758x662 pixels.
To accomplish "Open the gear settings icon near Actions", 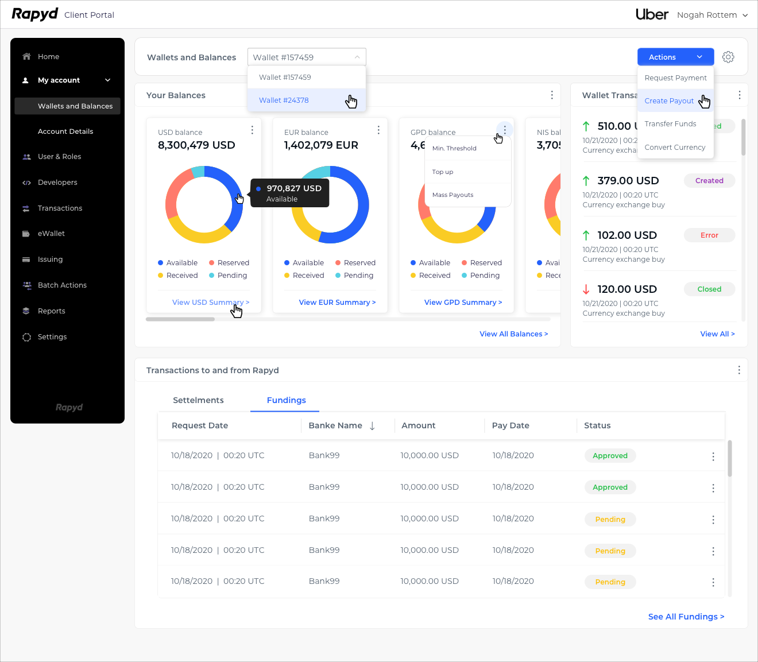I will point(728,57).
